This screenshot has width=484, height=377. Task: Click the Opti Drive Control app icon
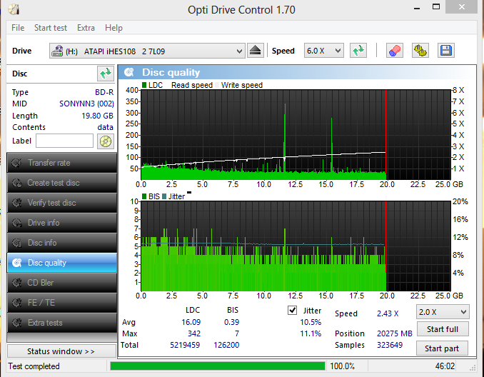tap(14, 9)
